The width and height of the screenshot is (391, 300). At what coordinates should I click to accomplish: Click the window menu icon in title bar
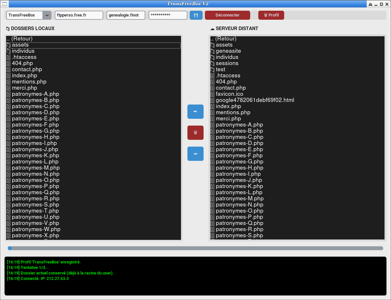[5, 4]
